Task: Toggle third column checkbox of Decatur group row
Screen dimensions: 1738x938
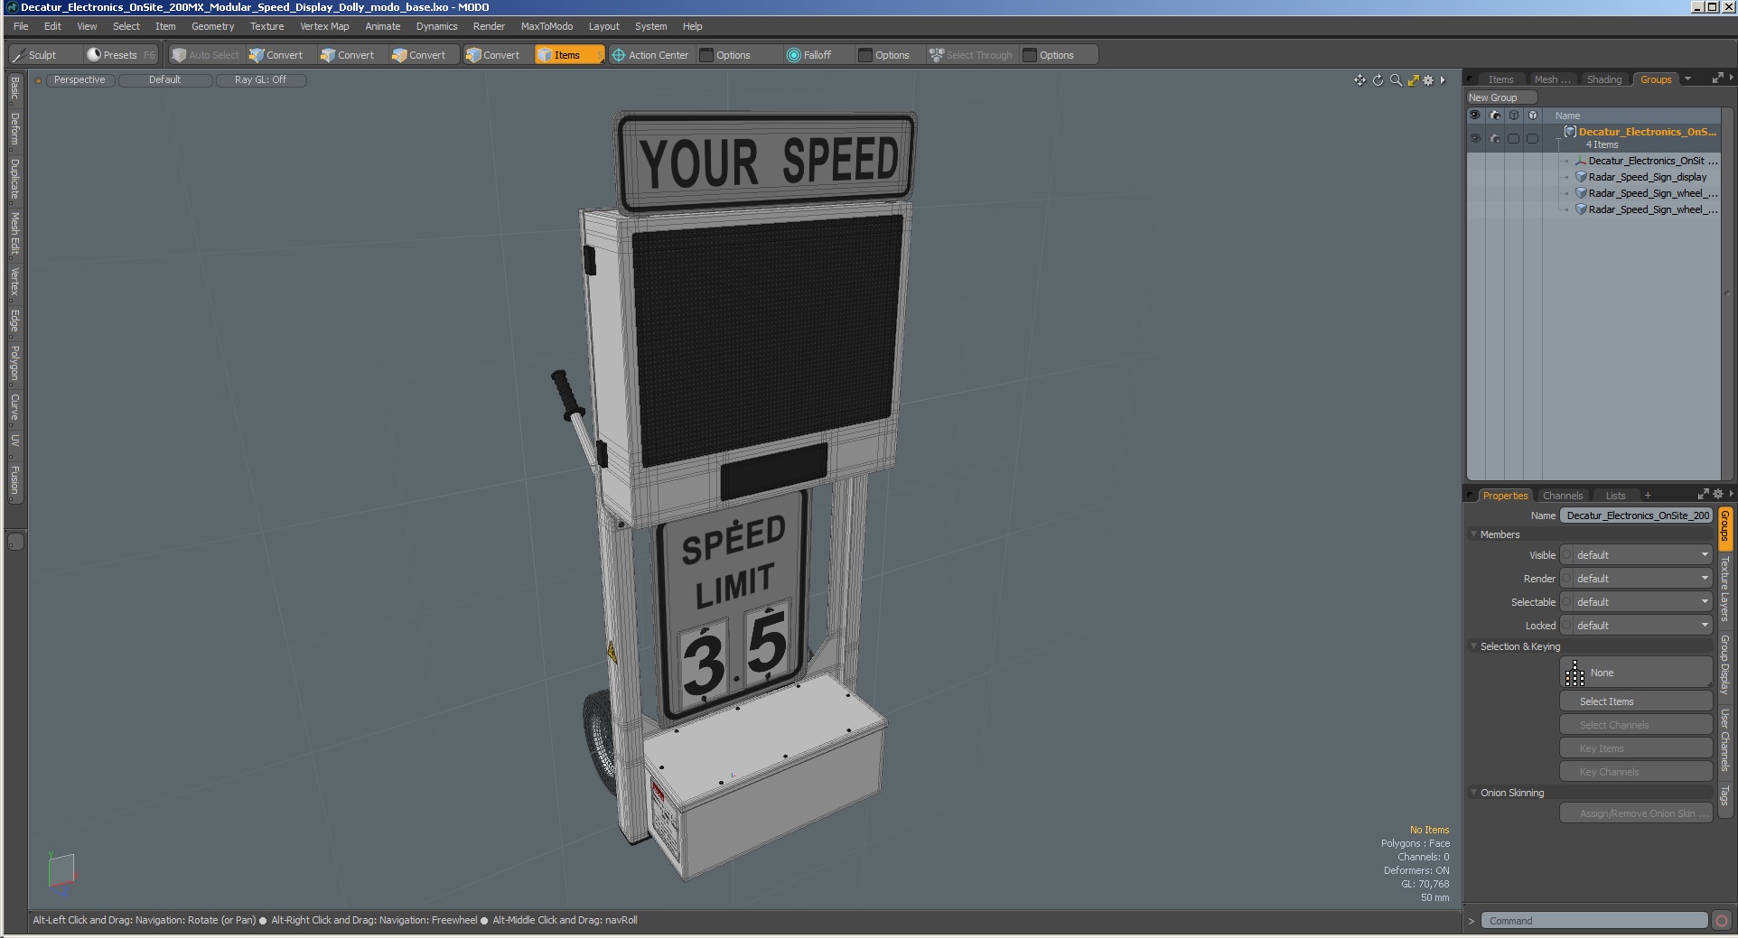Action: pyautogui.click(x=1514, y=138)
